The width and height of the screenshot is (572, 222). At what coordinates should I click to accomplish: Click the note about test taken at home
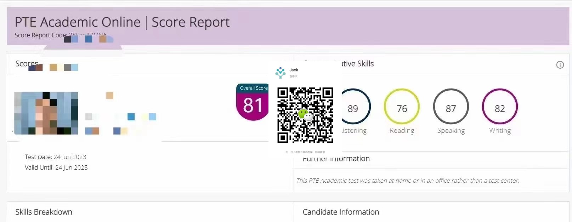[408, 181]
